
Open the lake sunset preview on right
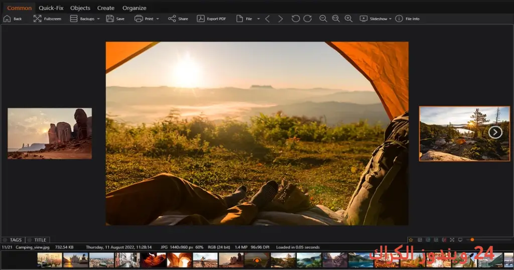click(x=464, y=133)
